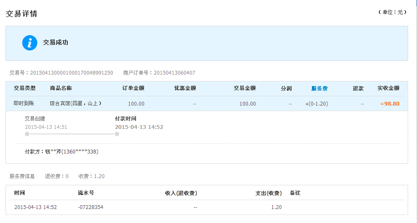The height and width of the screenshot is (223, 417).
Task: Select merchant order number 20150413060407
Action: point(175,72)
